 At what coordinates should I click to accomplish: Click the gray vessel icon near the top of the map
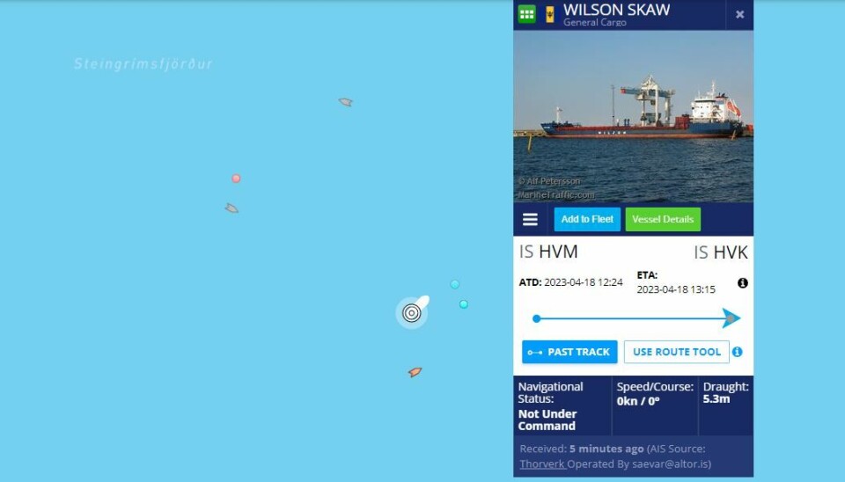[x=345, y=102]
